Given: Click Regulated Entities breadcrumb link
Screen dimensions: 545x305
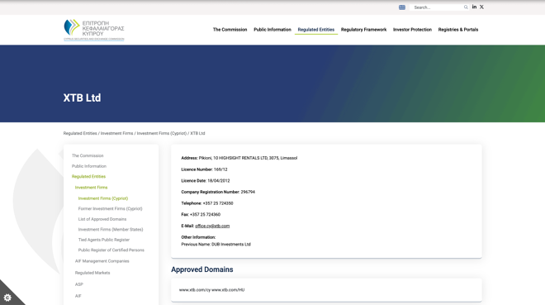Looking at the screenshot, I should pos(80,133).
